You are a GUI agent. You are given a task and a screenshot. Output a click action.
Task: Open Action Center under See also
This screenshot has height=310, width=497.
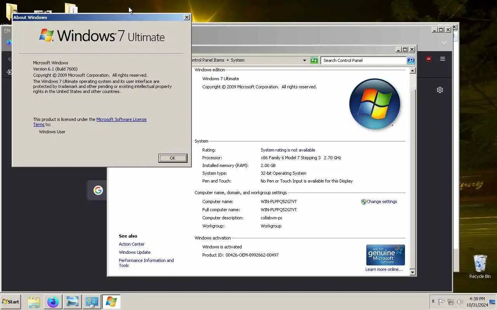click(132, 244)
